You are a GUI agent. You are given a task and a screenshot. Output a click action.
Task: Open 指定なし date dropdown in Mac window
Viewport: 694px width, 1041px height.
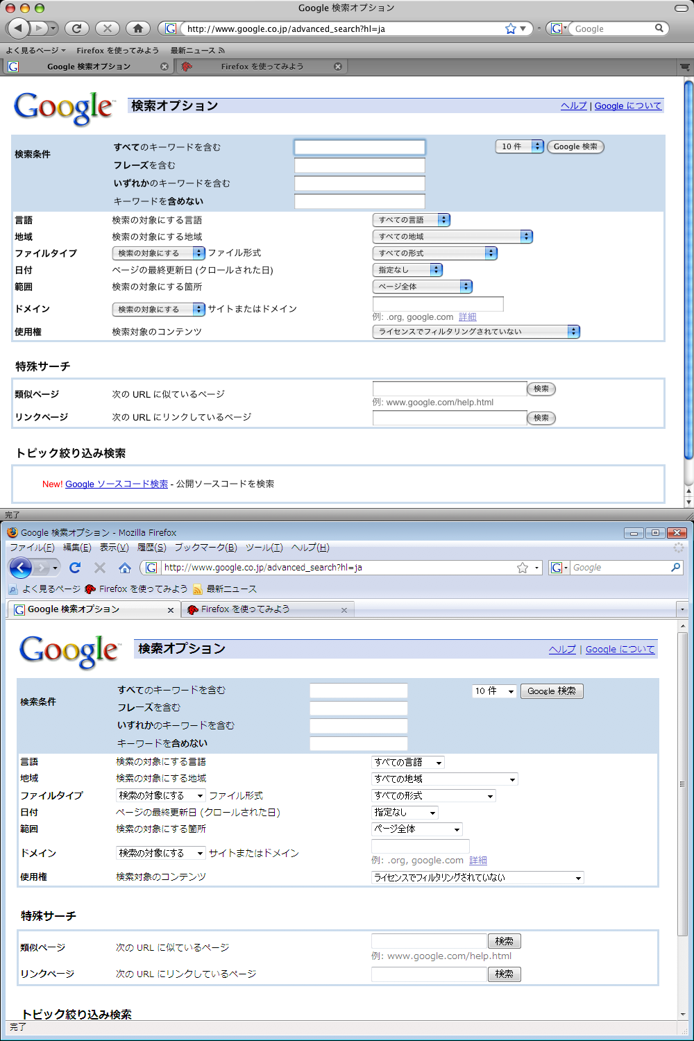[407, 270]
